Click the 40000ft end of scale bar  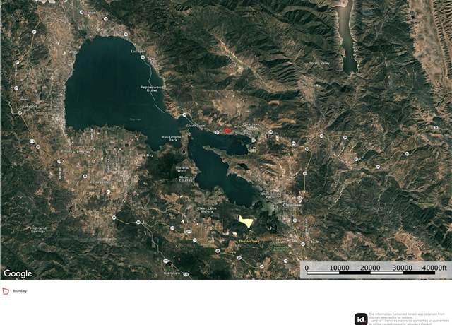[434, 268]
